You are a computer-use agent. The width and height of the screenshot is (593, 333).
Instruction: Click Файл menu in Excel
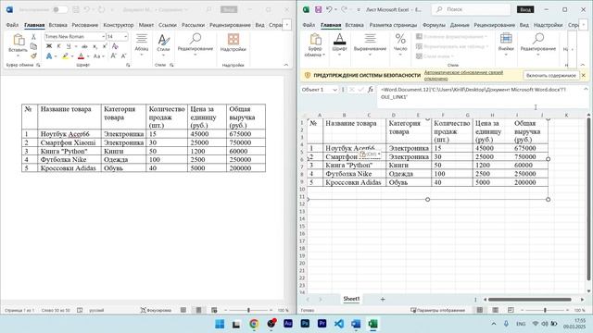[309, 25]
